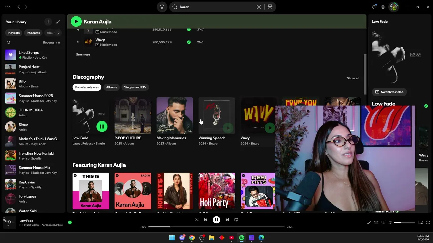This screenshot has height=243, width=433.
Task: Create a new playlist with plus icon
Action: pyautogui.click(x=48, y=22)
